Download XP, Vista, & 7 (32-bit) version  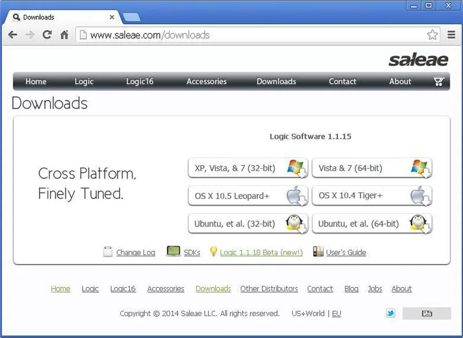tap(248, 168)
